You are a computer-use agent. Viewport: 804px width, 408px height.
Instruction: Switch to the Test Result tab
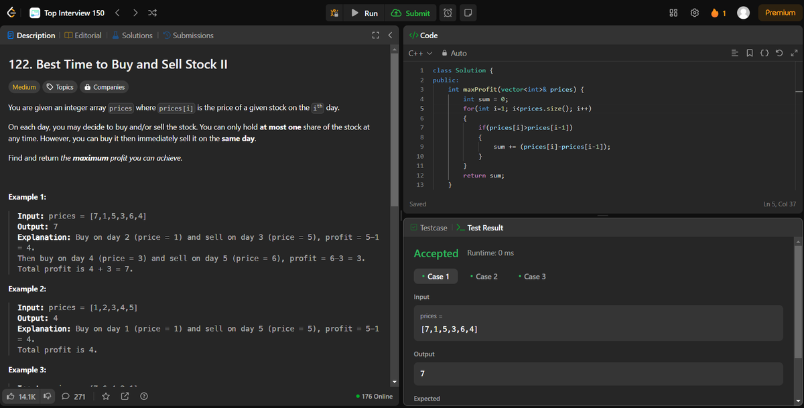[480, 228]
